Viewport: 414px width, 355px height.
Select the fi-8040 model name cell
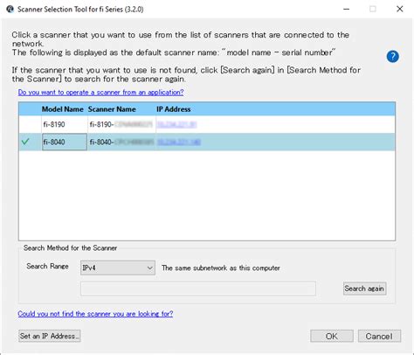(65, 142)
